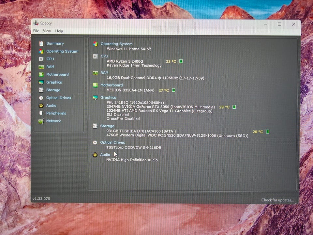The width and height of the screenshot is (313, 235).
Task: Click Optical Drives disc icon in summary pane
Action: tap(95, 143)
